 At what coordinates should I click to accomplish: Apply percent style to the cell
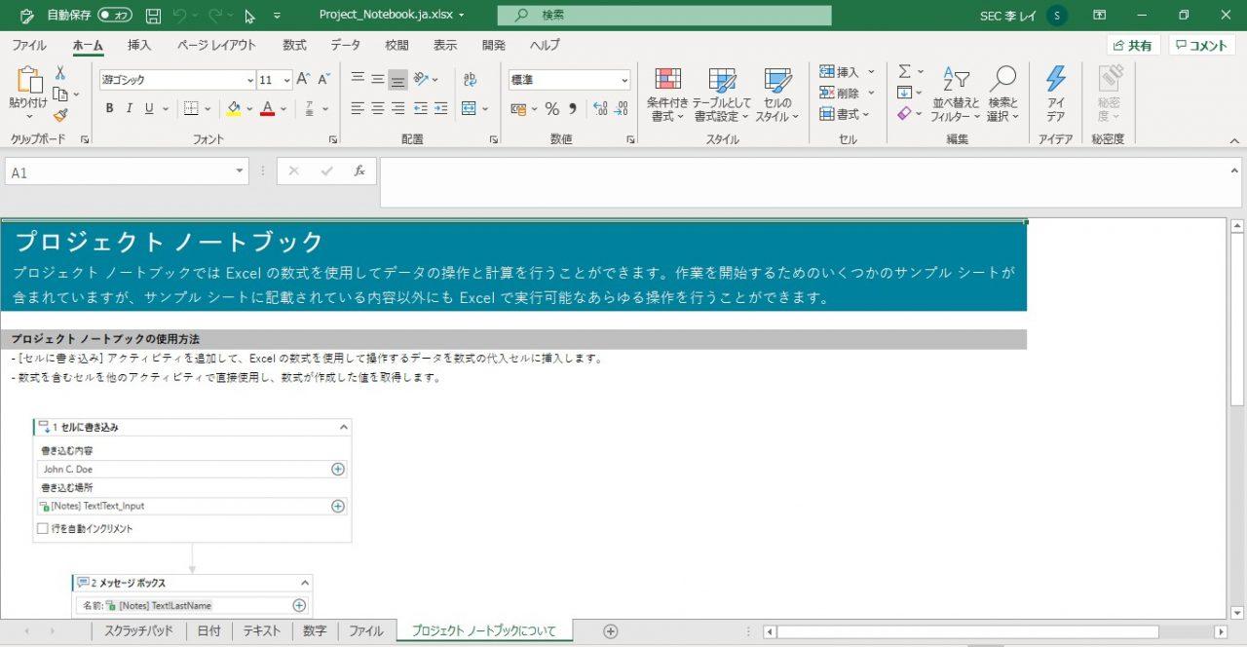[x=551, y=108]
